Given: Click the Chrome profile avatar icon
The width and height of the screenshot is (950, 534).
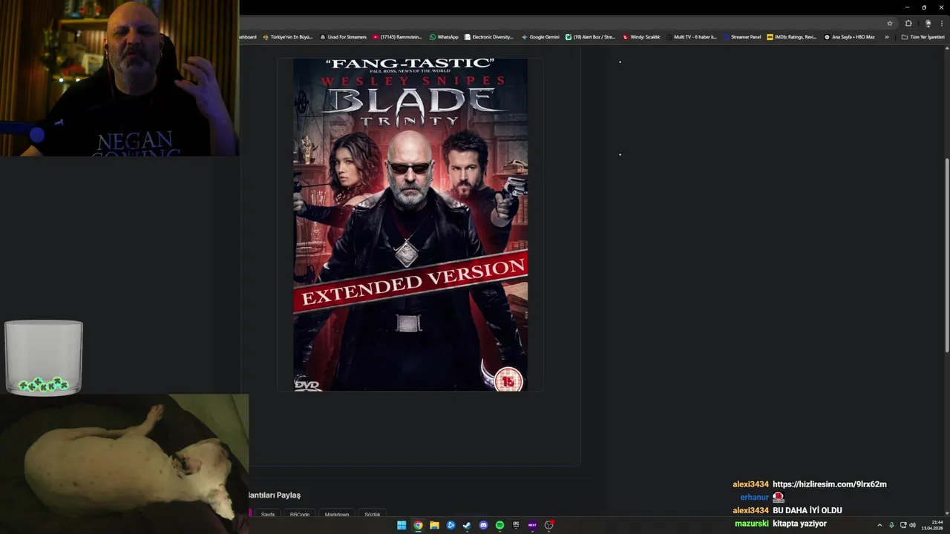Looking at the screenshot, I should 928,23.
